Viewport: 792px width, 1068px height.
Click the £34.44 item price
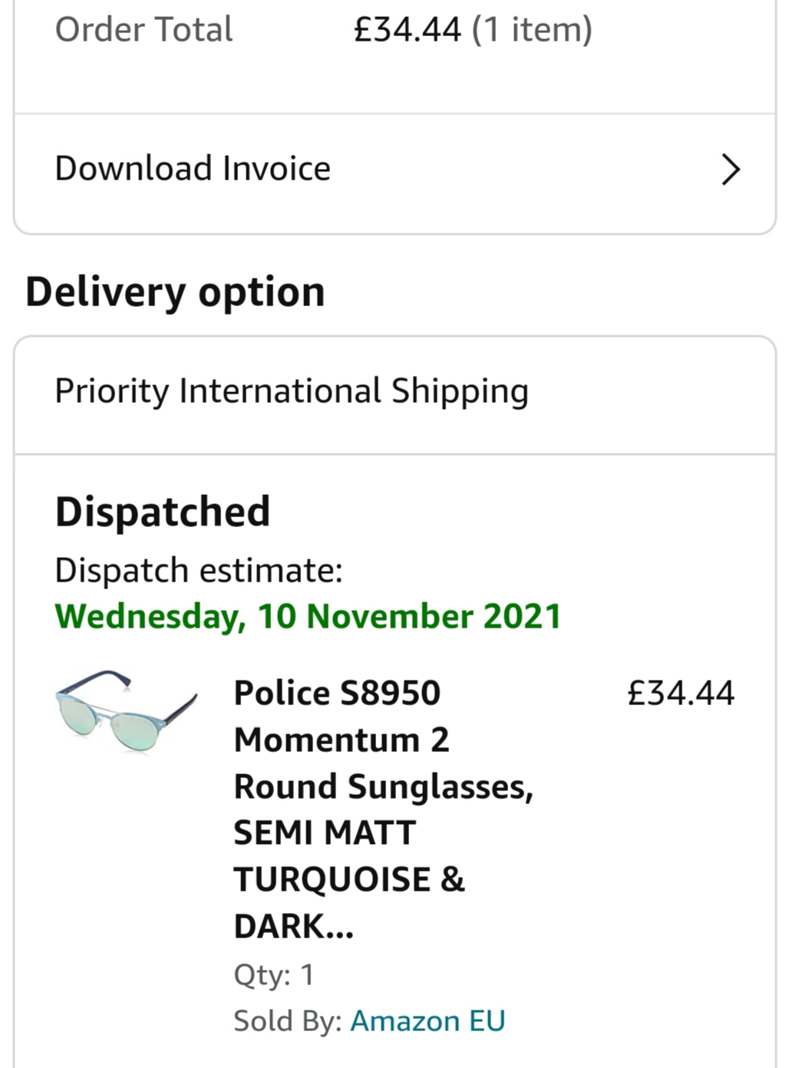tap(681, 693)
